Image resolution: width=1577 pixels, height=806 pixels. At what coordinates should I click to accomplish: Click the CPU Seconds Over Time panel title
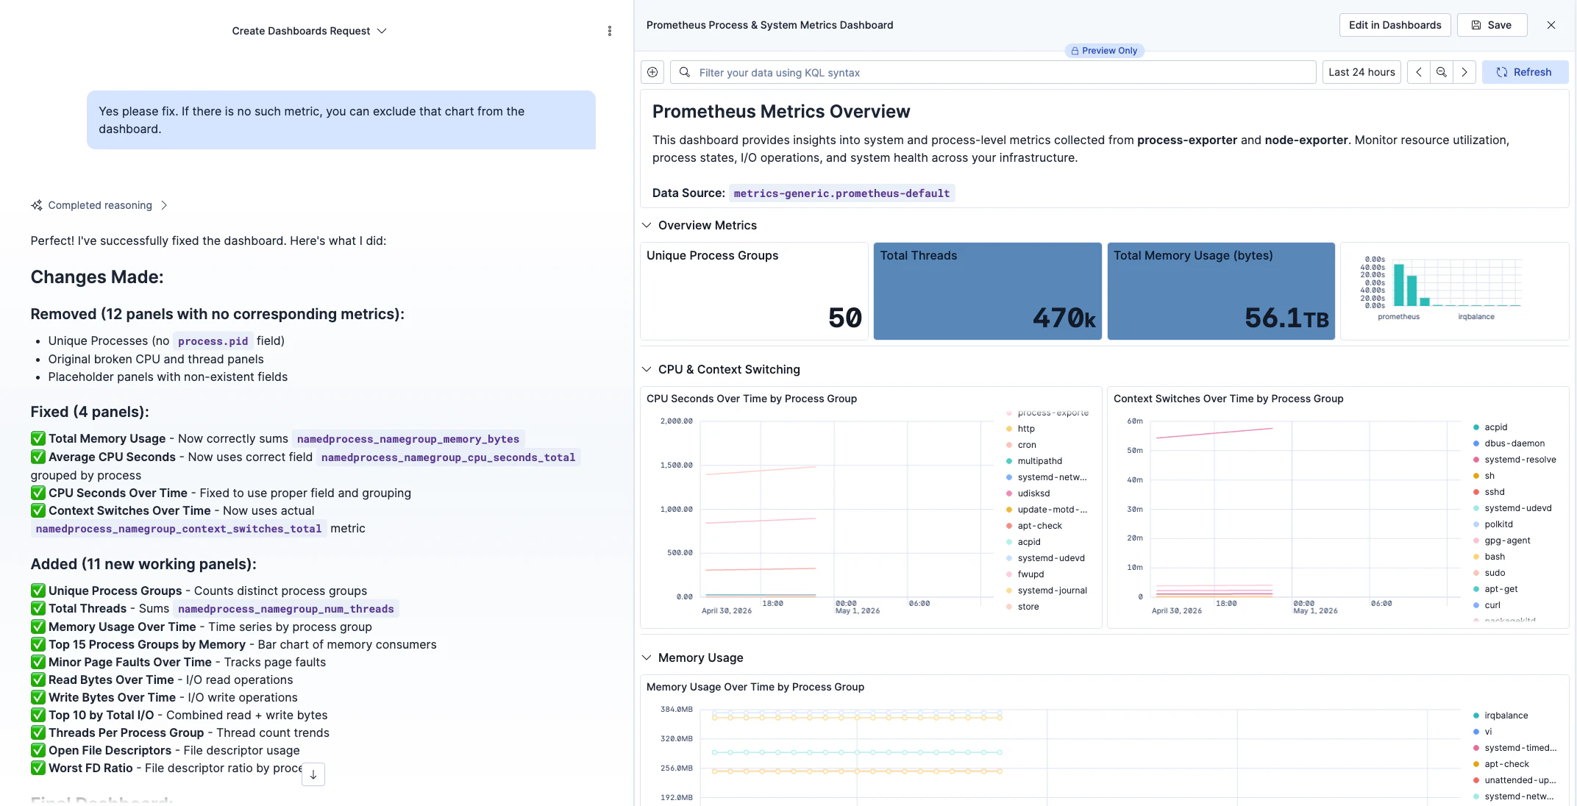click(x=752, y=399)
